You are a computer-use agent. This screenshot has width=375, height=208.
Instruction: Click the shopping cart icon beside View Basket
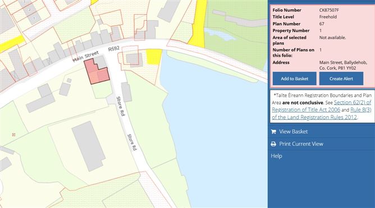[x=273, y=131]
